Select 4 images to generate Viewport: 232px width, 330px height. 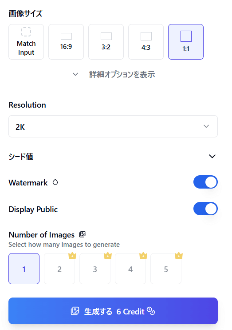[x=130, y=269]
